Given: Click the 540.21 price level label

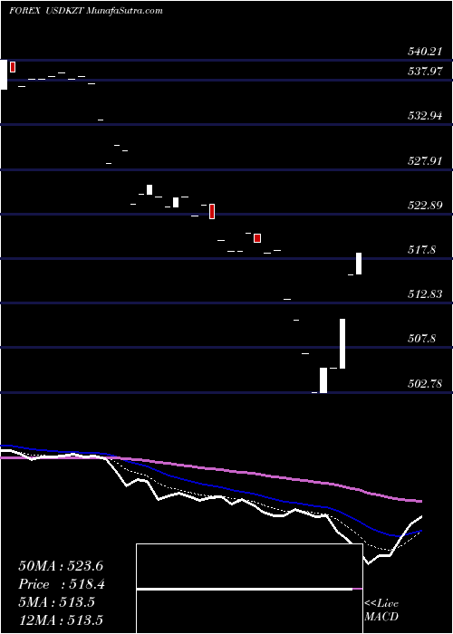Looking at the screenshot, I should click(425, 52).
